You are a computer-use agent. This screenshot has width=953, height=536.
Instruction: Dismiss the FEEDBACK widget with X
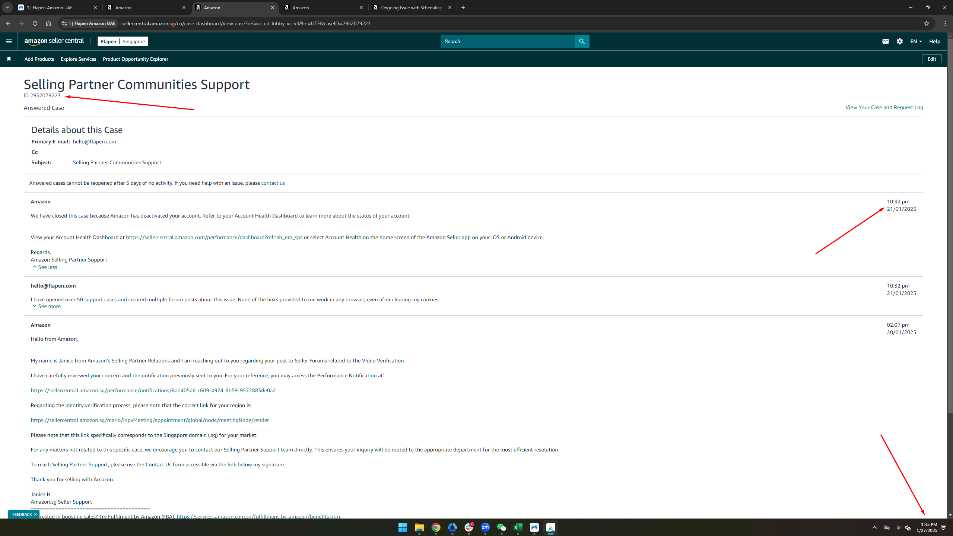[x=35, y=514]
